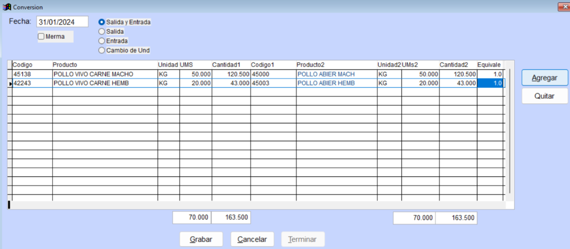
Task: Choose the Cambio de Und option
Action: (x=101, y=50)
